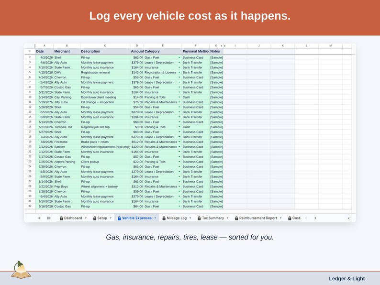Viewport: 380px width, 285px height.
Task: Open the Reimbursement Report tab
Action: coord(258,218)
